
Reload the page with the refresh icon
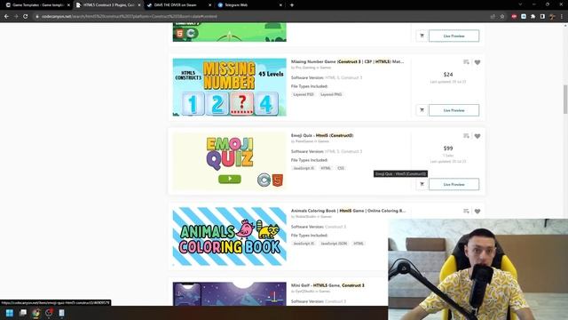[26, 16]
